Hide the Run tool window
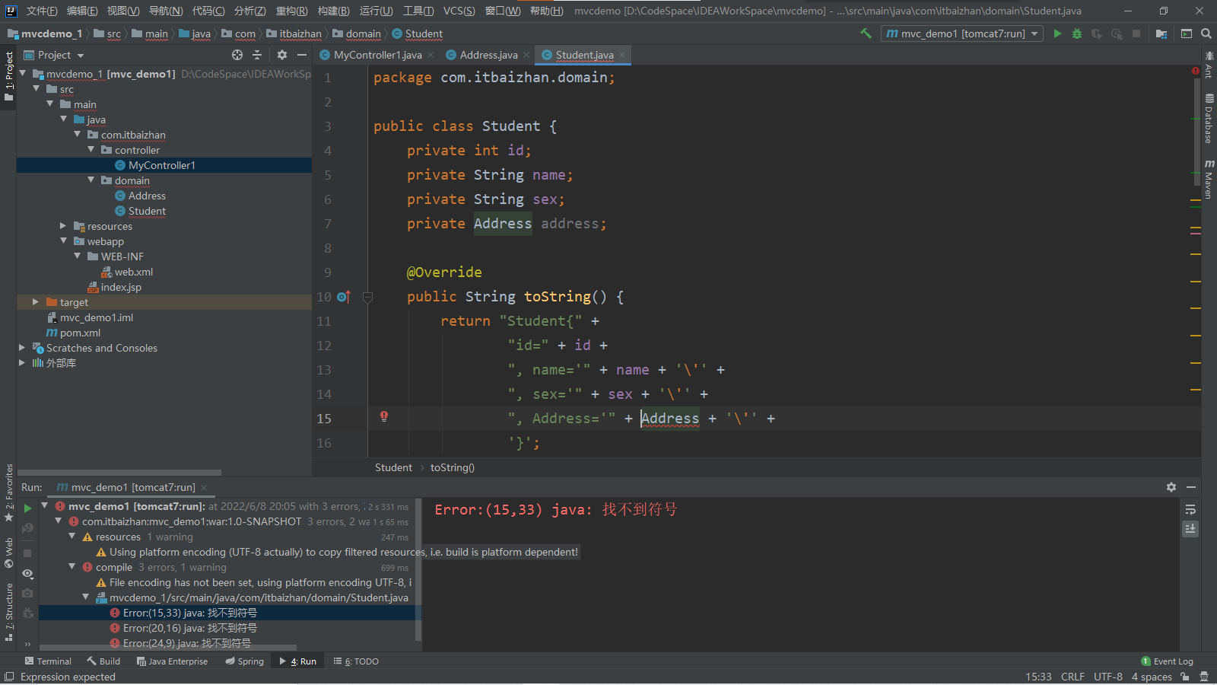Viewport: 1217px width, 685px height. [x=1191, y=487]
